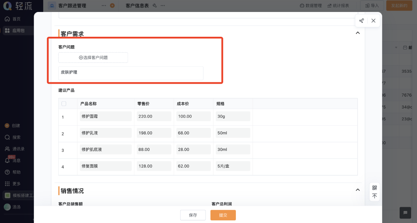The height and width of the screenshot is (223, 417).
Task: Click 修护面霜 product name field
Action: point(105,116)
